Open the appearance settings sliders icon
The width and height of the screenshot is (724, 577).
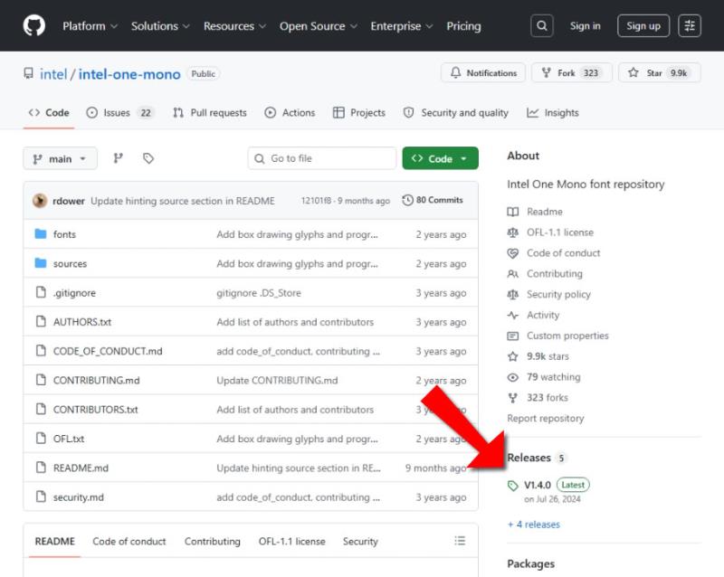coord(690,26)
